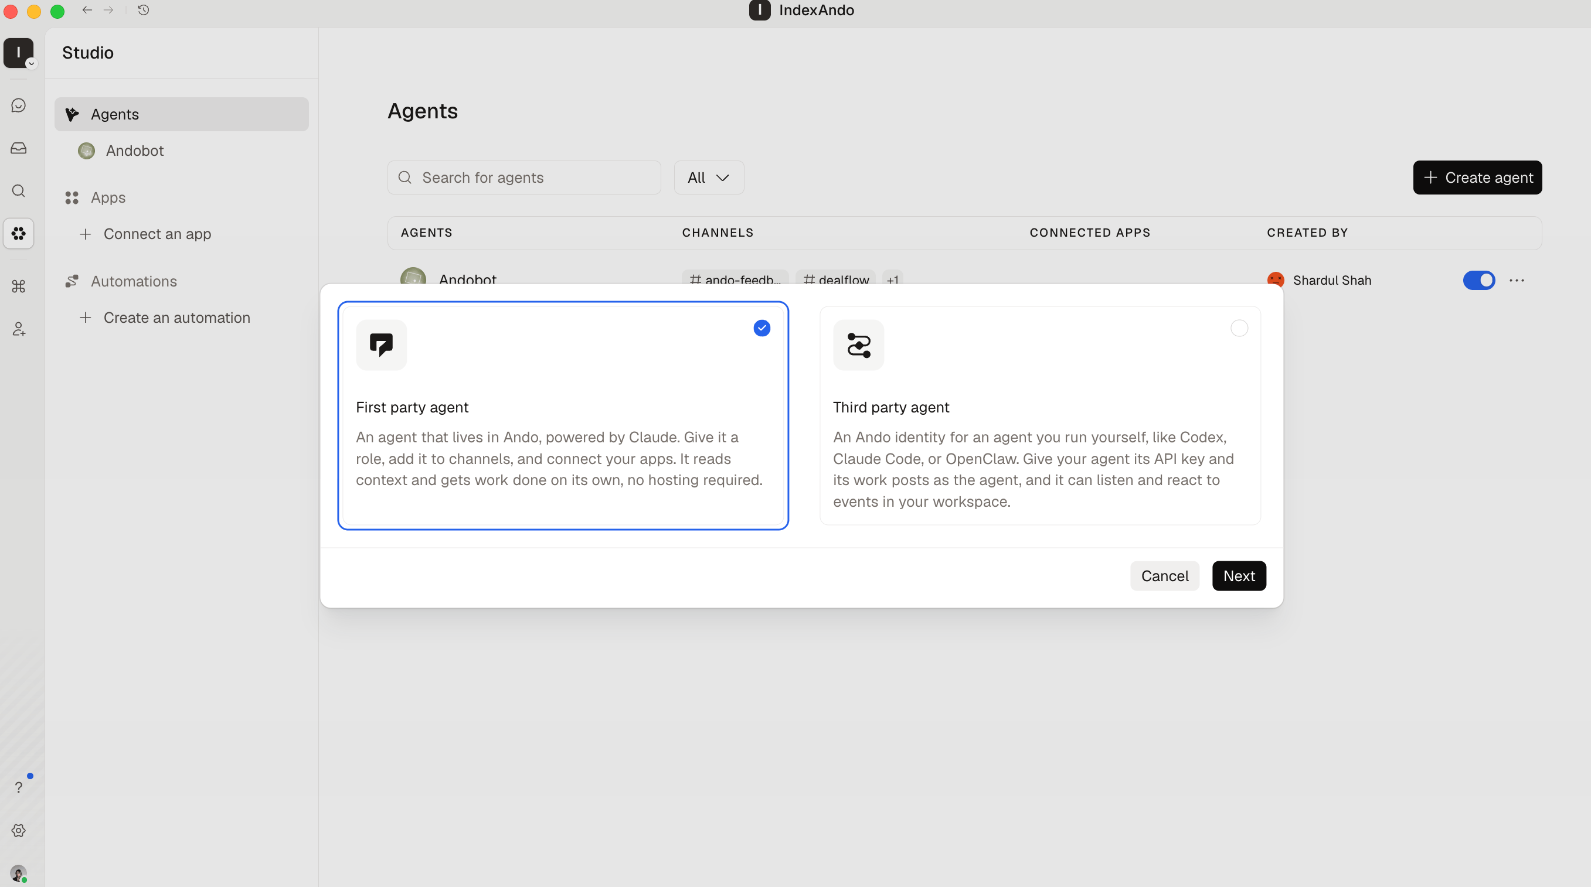
Task: Expand the workspace switcher chevron
Action: coord(31,64)
